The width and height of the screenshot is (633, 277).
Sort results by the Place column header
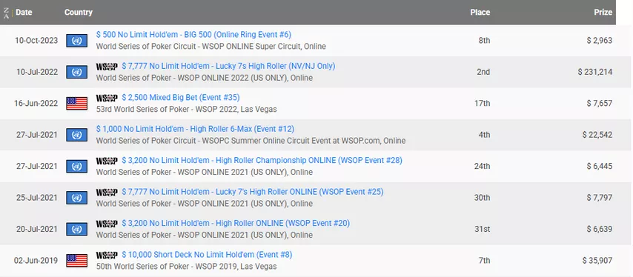click(x=480, y=13)
